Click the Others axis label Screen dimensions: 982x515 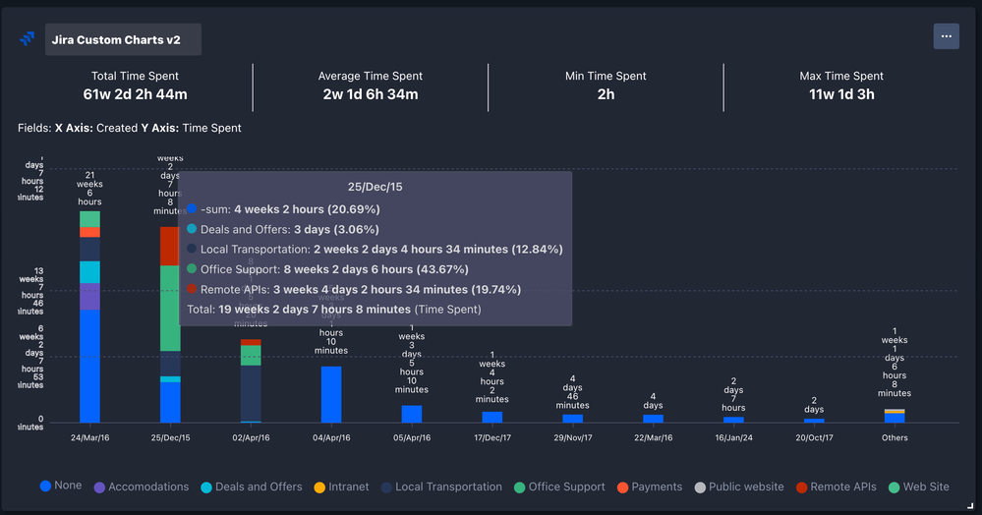pyautogui.click(x=895, y=438)
